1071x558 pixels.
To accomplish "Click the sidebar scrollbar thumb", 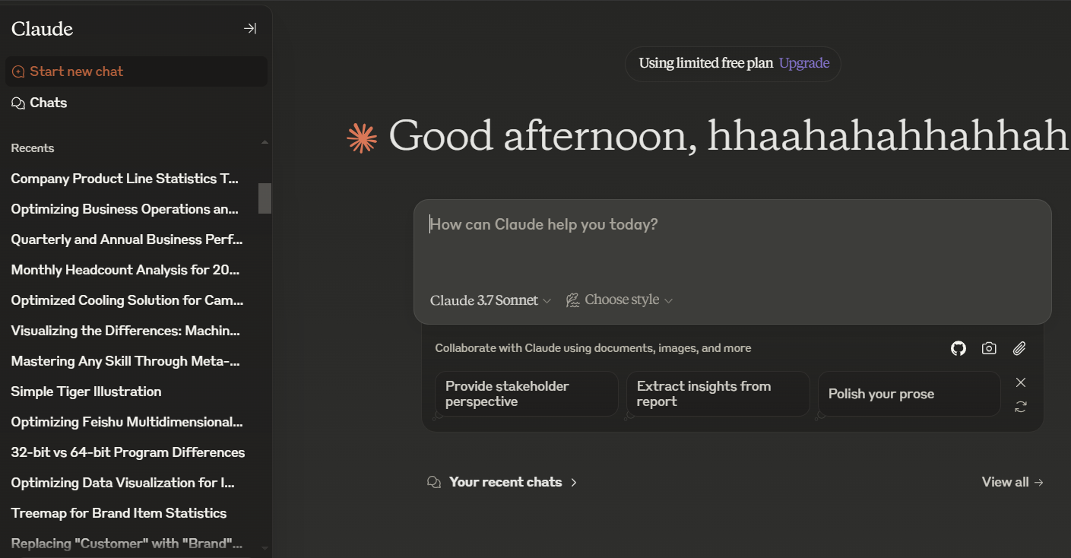I will coord(265,198).
